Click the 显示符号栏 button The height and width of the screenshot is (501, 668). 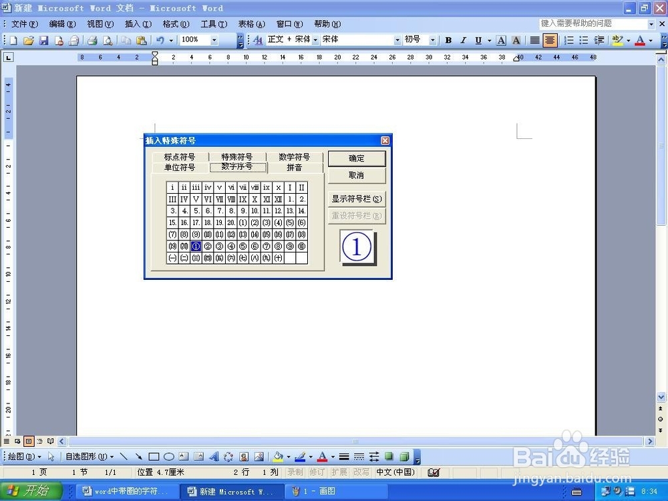[357, 199]
